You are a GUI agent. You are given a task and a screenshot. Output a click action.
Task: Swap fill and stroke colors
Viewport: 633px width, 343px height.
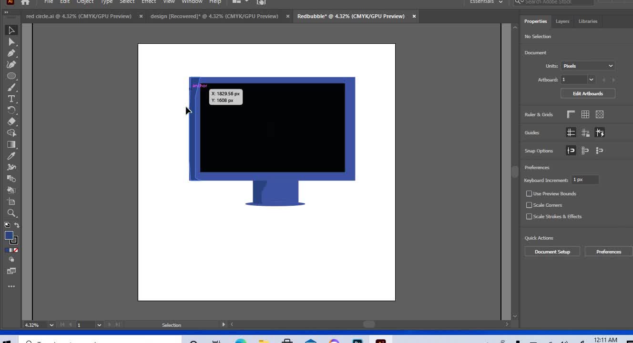coord(17,225)
